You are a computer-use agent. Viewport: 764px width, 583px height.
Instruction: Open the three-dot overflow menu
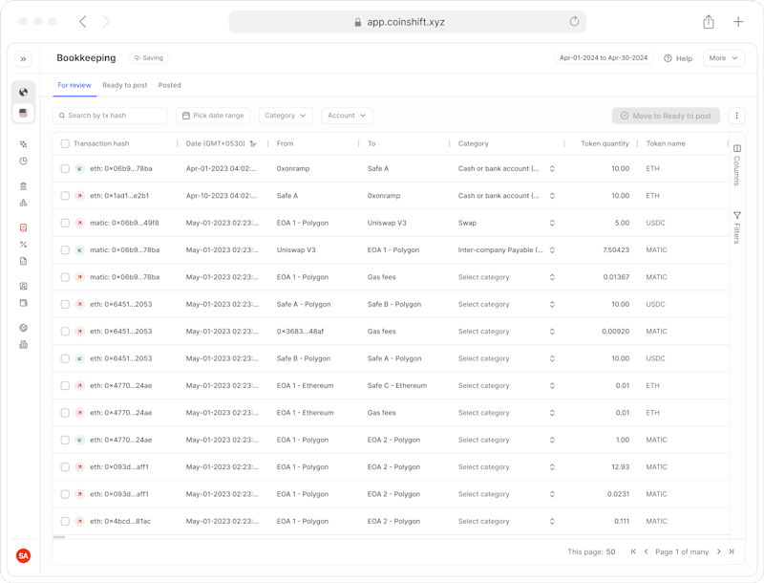tap(736, 116)
